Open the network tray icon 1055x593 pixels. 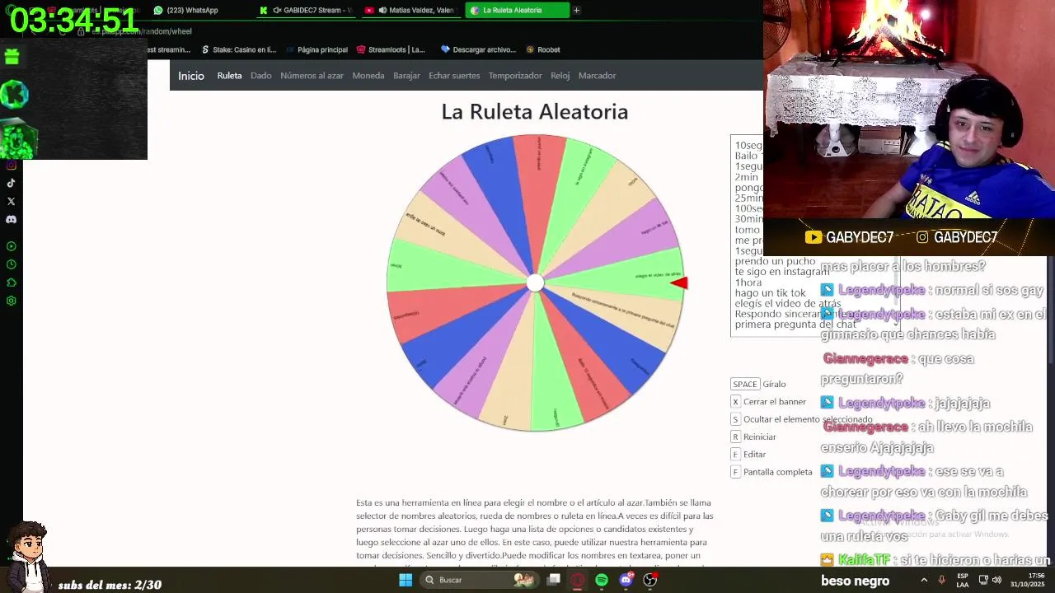[x=982, y=580]
